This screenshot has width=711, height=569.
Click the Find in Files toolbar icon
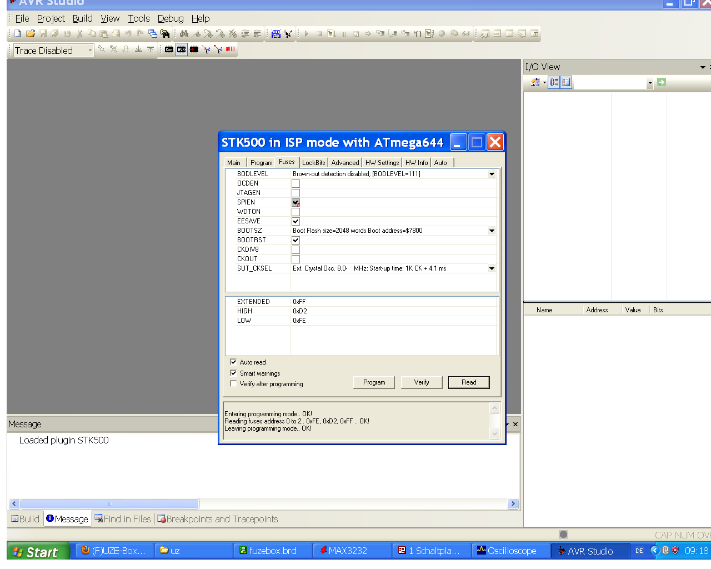coord(165,33)
